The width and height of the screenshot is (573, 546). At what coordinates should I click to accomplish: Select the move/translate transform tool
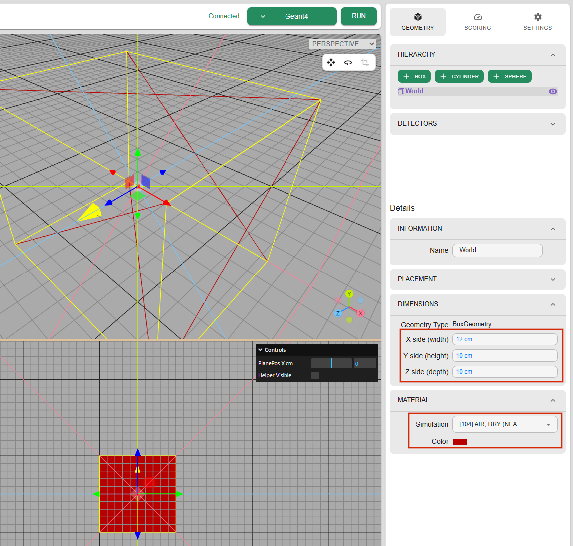coord(331,62)
